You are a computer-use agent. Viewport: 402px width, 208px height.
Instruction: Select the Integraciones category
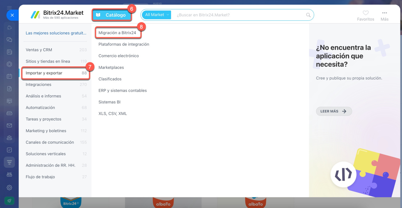[x=56, y=85]
